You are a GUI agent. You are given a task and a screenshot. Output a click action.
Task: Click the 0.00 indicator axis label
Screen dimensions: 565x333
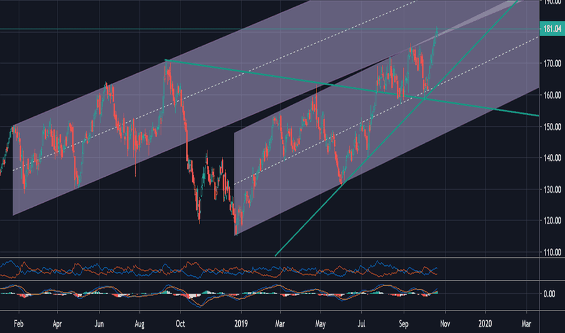[x=549, y=294]
